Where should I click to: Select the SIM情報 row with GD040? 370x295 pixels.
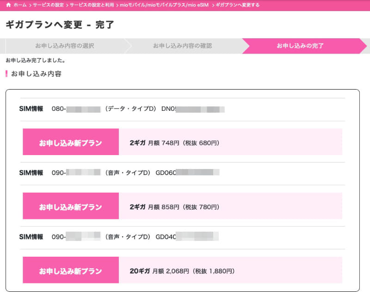pos(119,237)
